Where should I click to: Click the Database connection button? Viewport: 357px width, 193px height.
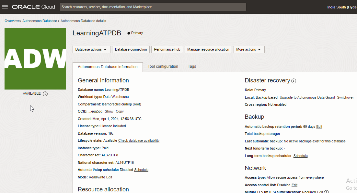pos(131,49)
